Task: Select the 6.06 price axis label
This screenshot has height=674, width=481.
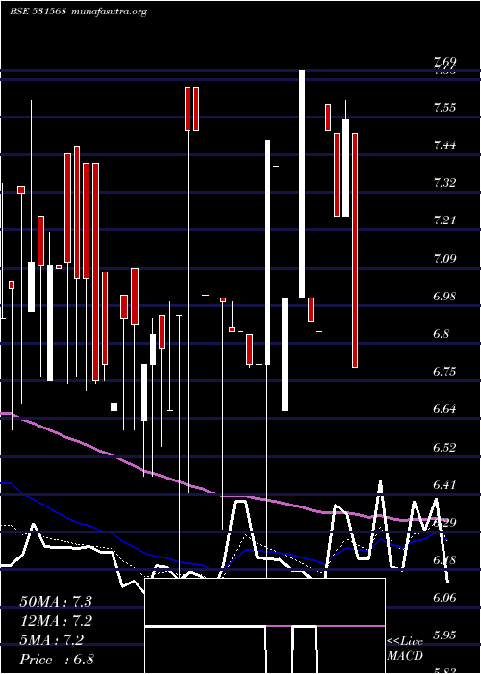Action: point(444,598)
